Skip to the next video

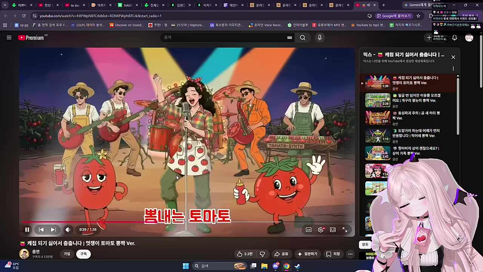53,230
